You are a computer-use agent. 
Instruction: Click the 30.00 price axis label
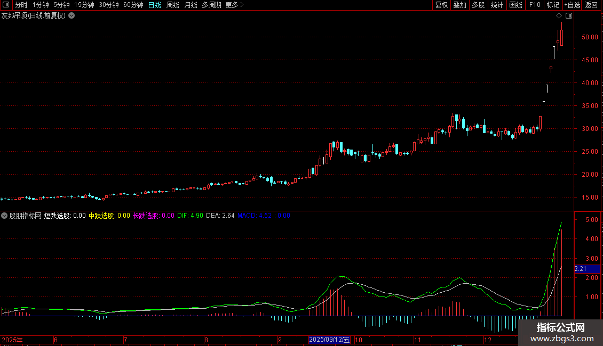pyautogui.click(x=590, y=128)
